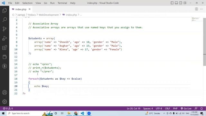
Task: Open Cortana circle icon on taskbar
Action: [x=56, y=113]
